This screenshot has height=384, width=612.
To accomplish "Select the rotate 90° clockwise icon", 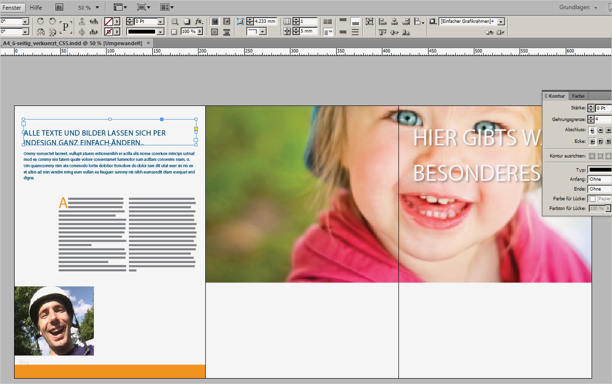I will tap(41, 21).
